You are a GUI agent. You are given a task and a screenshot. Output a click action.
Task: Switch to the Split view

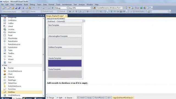pyautogui.click(x=59, y=98)
